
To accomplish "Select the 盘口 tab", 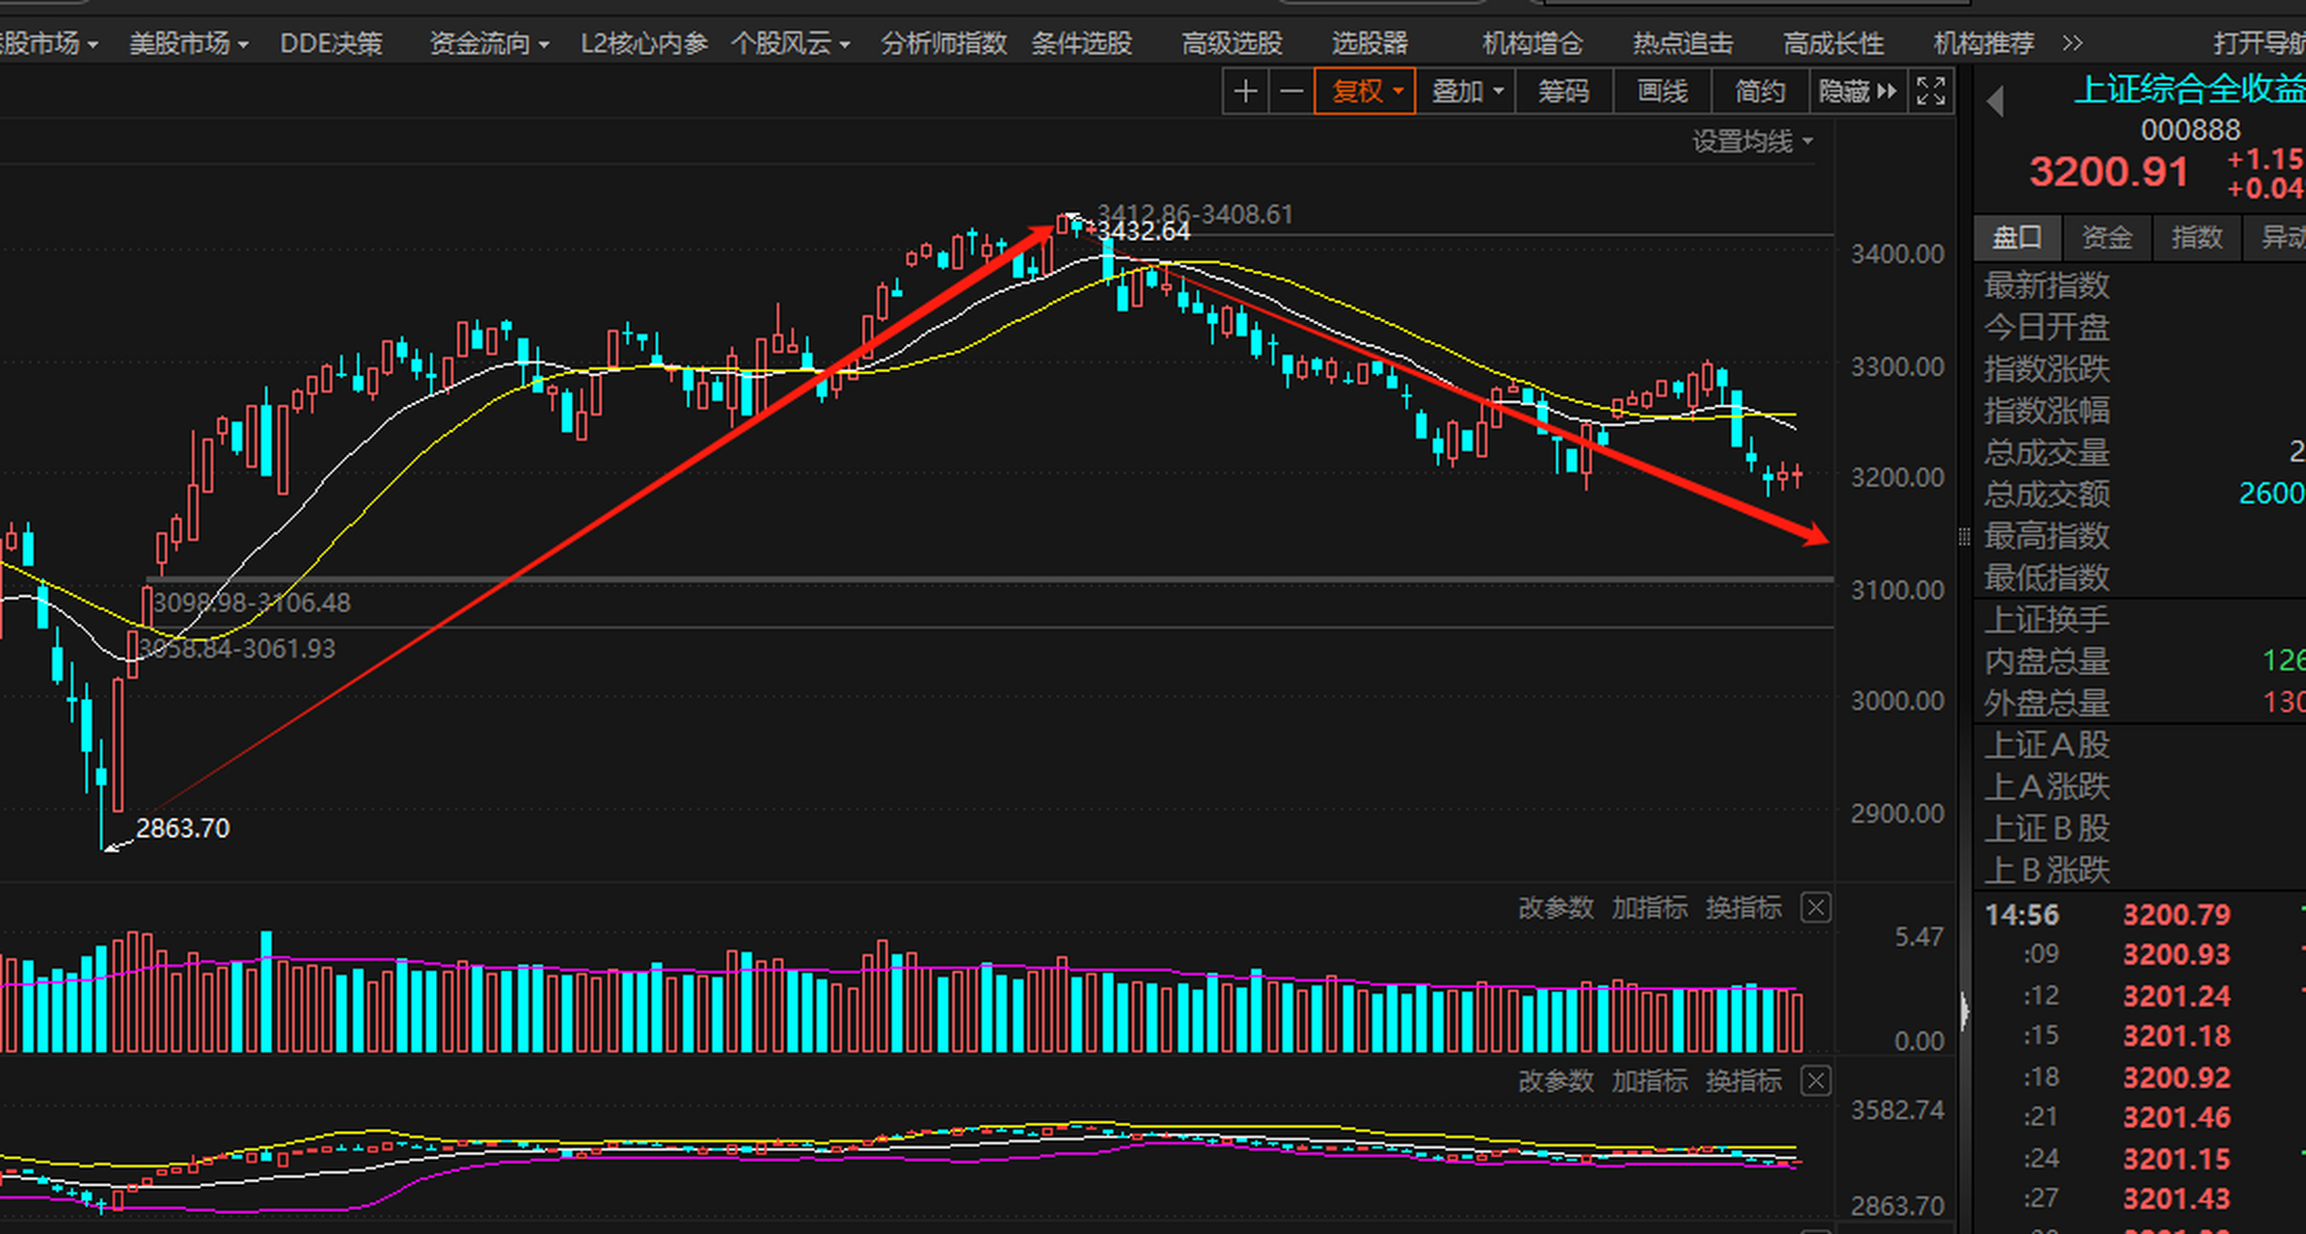I will (2018, 237).
